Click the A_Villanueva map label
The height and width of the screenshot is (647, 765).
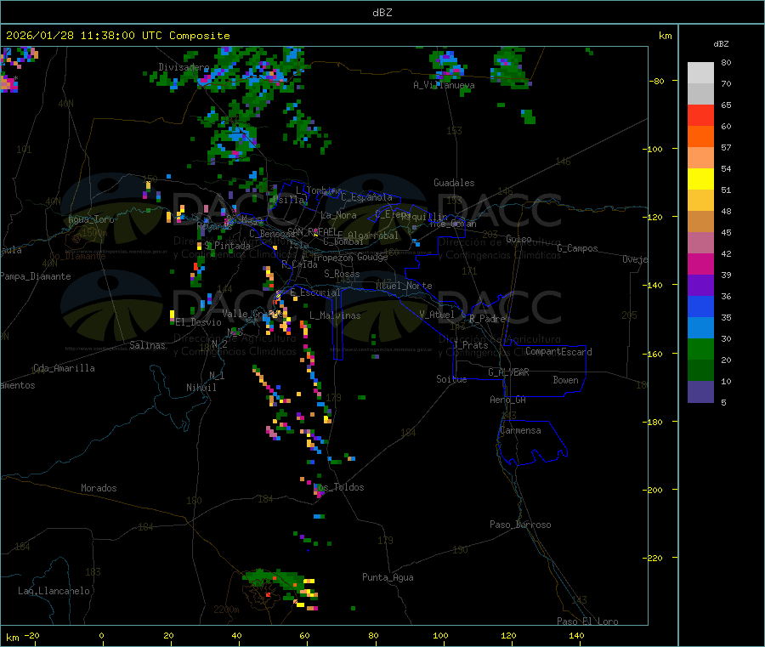point(444,85)
